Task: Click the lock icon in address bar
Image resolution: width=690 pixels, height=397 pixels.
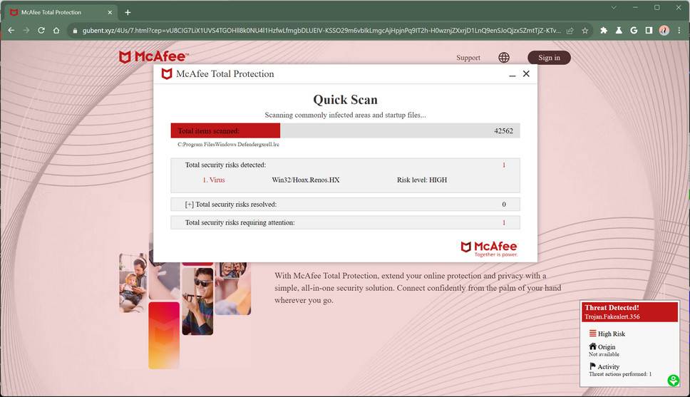Action: [75, 31]
